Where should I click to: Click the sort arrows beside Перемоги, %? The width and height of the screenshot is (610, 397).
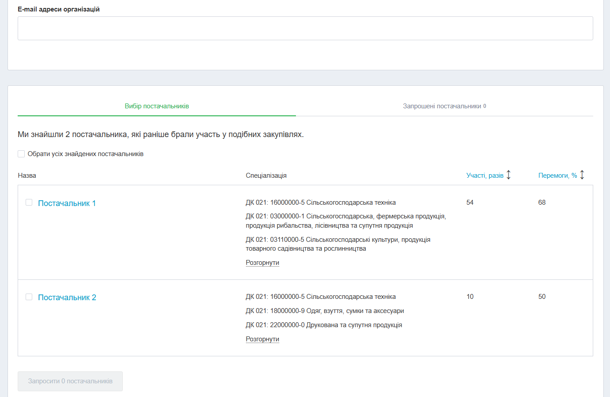point(582,175)
